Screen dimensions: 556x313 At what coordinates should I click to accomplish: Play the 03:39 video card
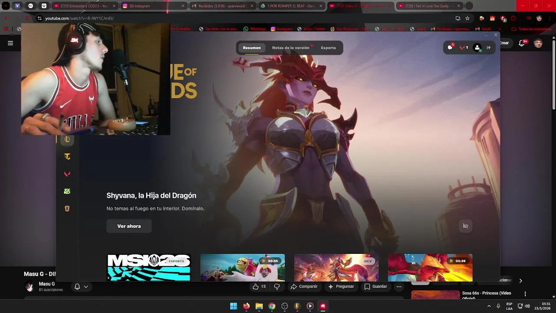(430, 267)
